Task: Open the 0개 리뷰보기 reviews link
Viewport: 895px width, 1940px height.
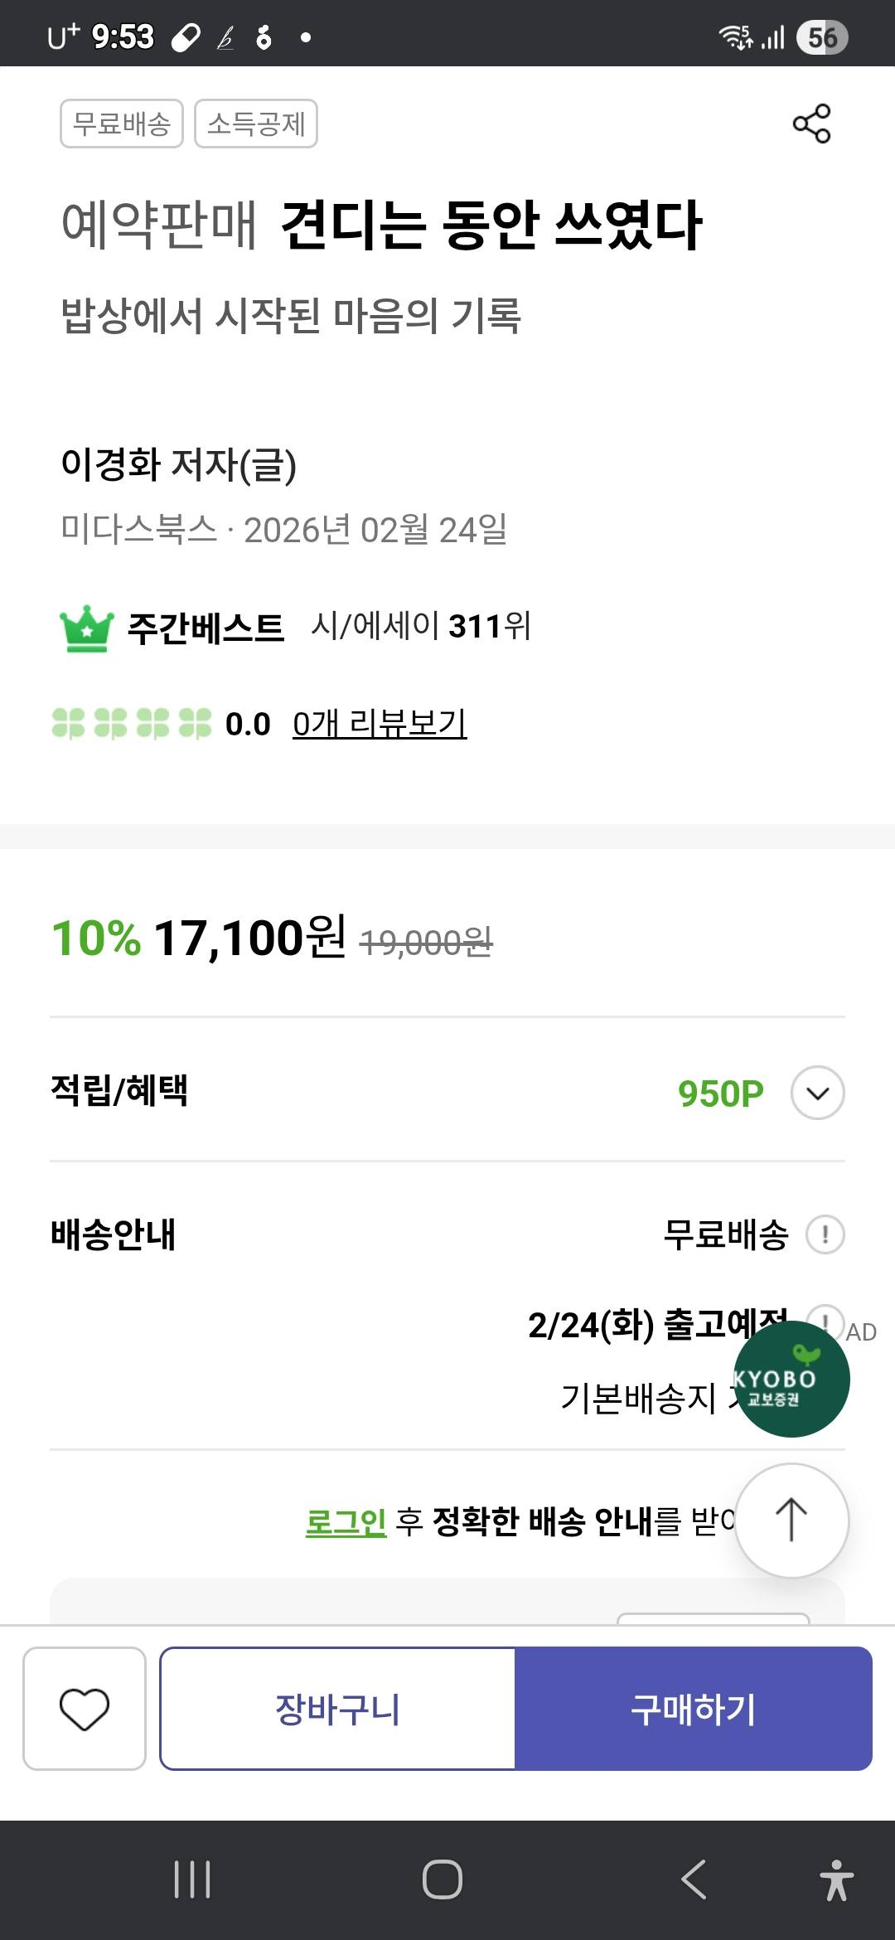Action: pyautogui.click(x=380, y=724)
